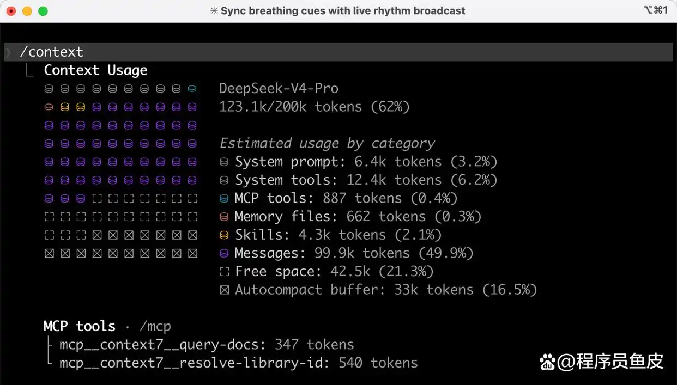Image resolution: width=677 pixels, height=385 pixels.
Task: Click the dashed Free space legend icon
Action: pos(224,272)
